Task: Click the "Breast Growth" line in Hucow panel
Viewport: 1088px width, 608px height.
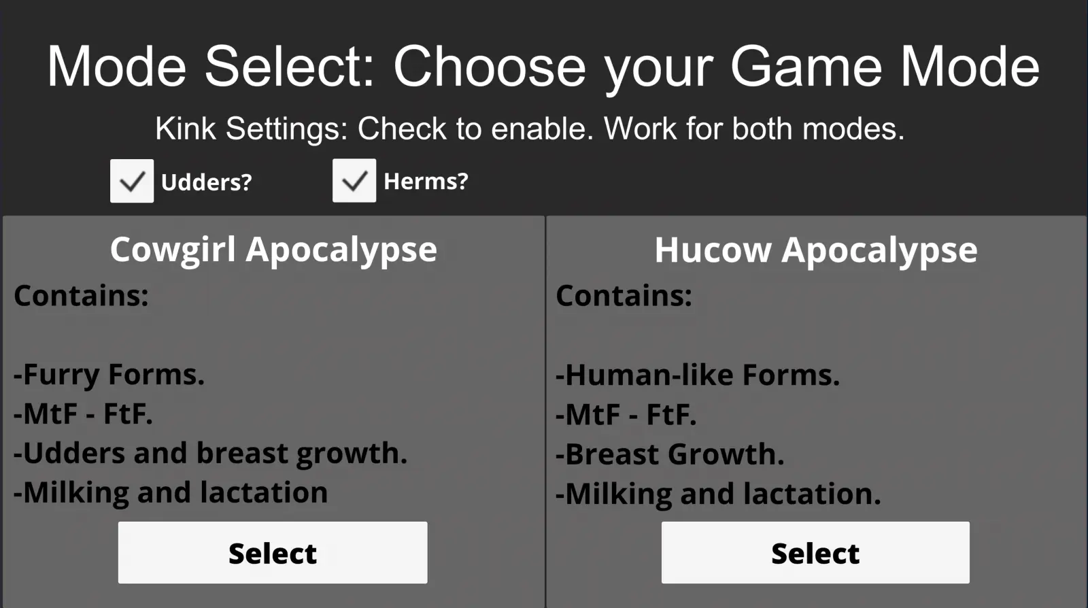Action: (x=670, y=454)
